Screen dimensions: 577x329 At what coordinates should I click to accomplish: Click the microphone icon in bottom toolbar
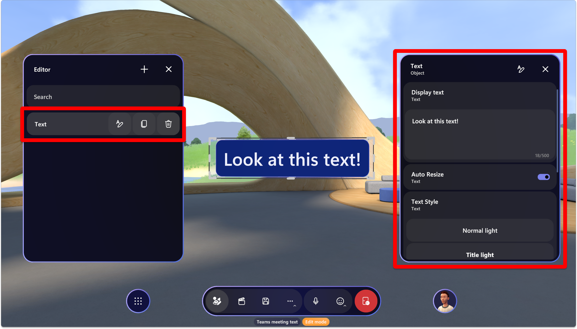[316, 301]
